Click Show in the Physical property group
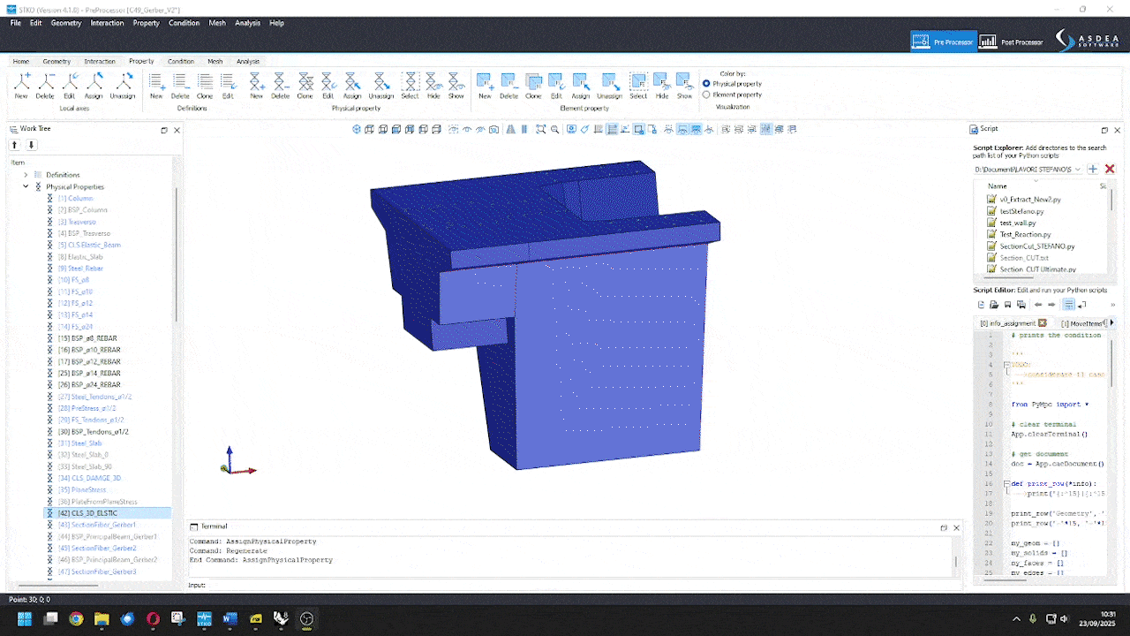This screenshot has width=1130, height=636. point(456,86)
